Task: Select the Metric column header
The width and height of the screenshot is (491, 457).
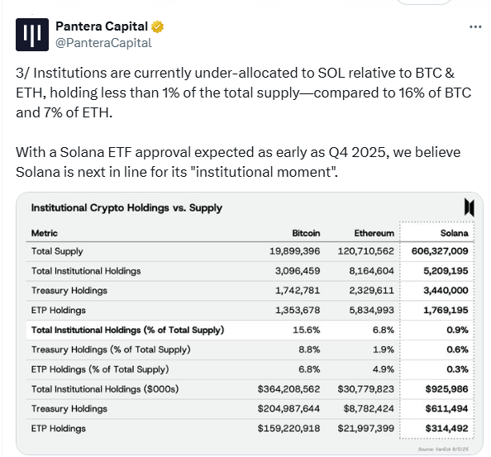Action: pyautogui.click(x=44, y=233)
